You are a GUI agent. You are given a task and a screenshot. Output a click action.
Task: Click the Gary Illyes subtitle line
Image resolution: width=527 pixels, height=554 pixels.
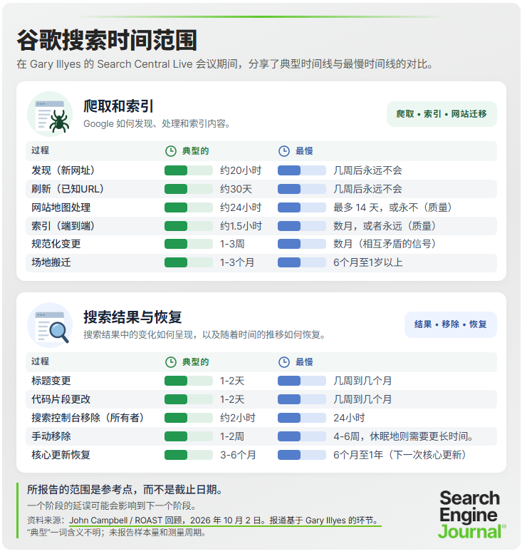coord(225,64)
